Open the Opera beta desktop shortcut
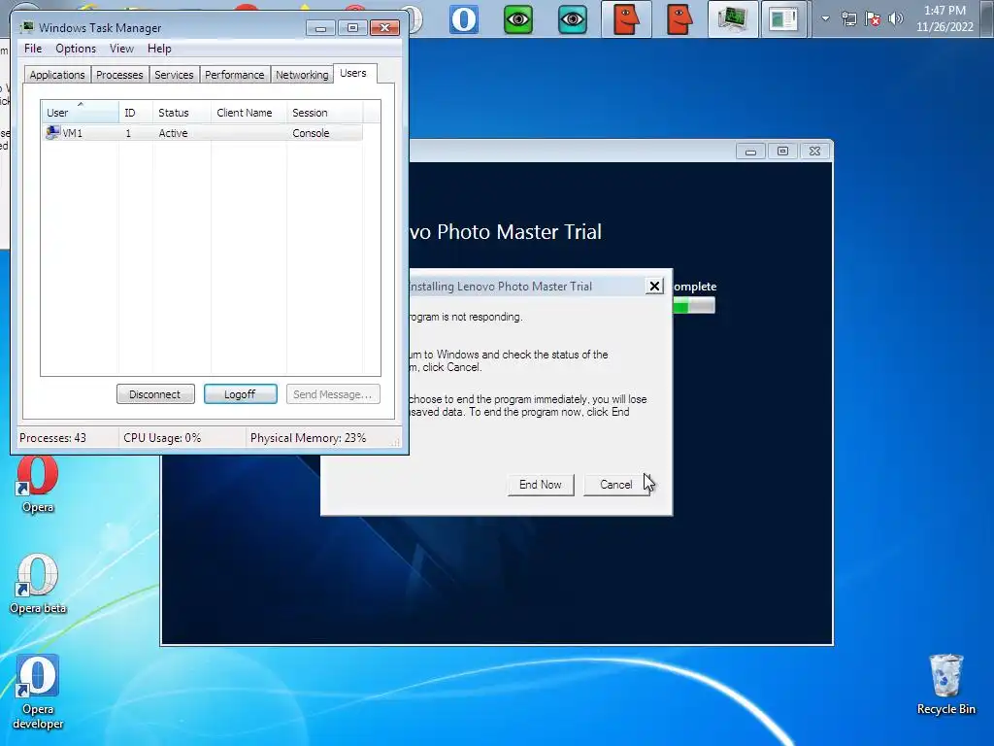Screen dimensions: 994x746 point(38,584)
